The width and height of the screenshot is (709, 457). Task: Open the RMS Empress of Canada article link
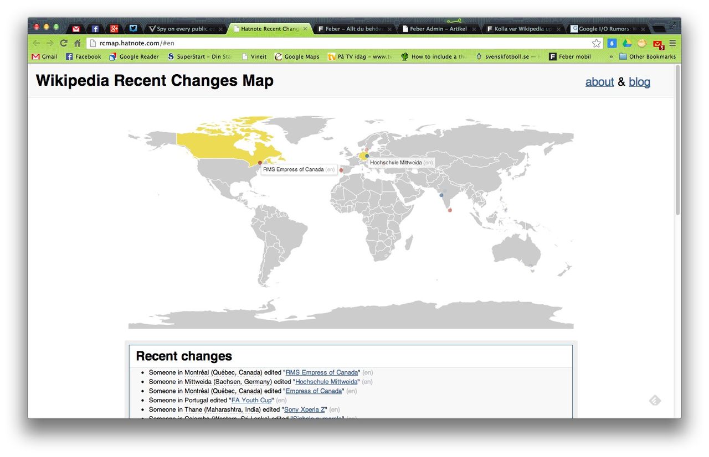pyautogui.click(x=322, y=372)
